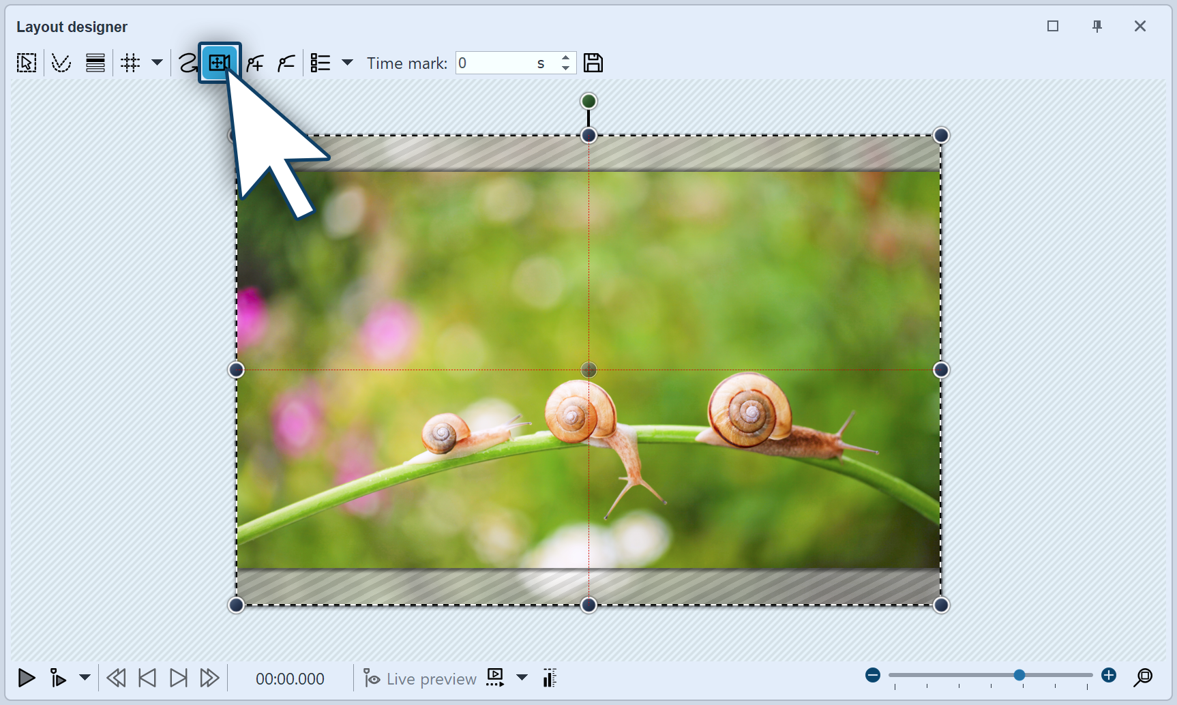Activate the camera pan tool
This screenshot has height=705, width=1177.
[219, 63]
